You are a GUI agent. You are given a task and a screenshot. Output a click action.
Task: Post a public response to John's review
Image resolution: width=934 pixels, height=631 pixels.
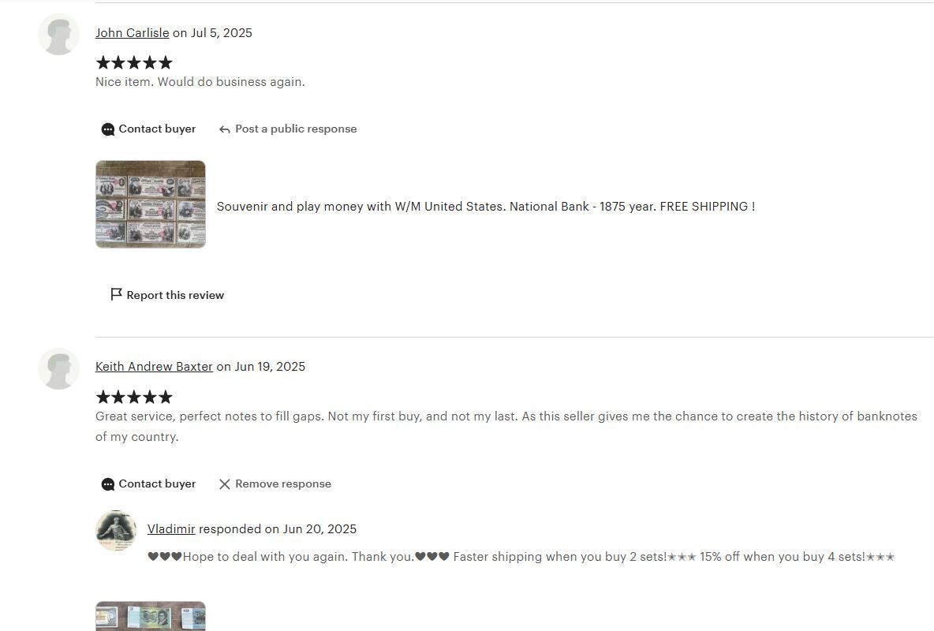coord(296,129)
